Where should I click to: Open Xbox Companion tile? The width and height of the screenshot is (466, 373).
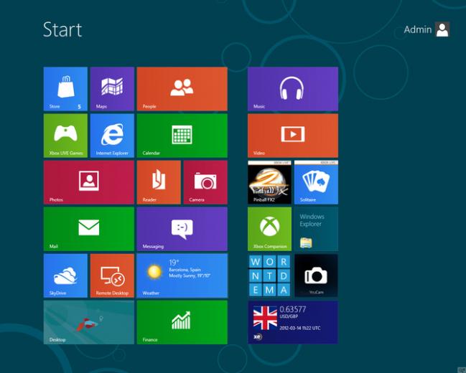tap(269, 229)
